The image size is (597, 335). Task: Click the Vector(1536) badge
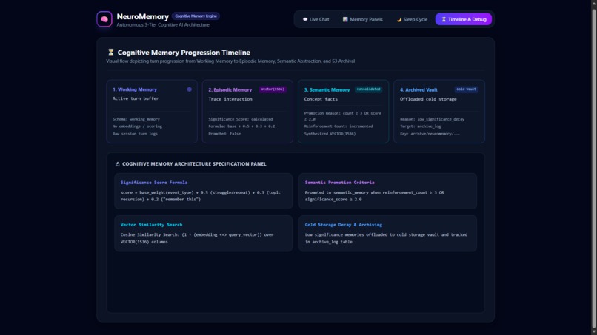[x=273, y=89]
